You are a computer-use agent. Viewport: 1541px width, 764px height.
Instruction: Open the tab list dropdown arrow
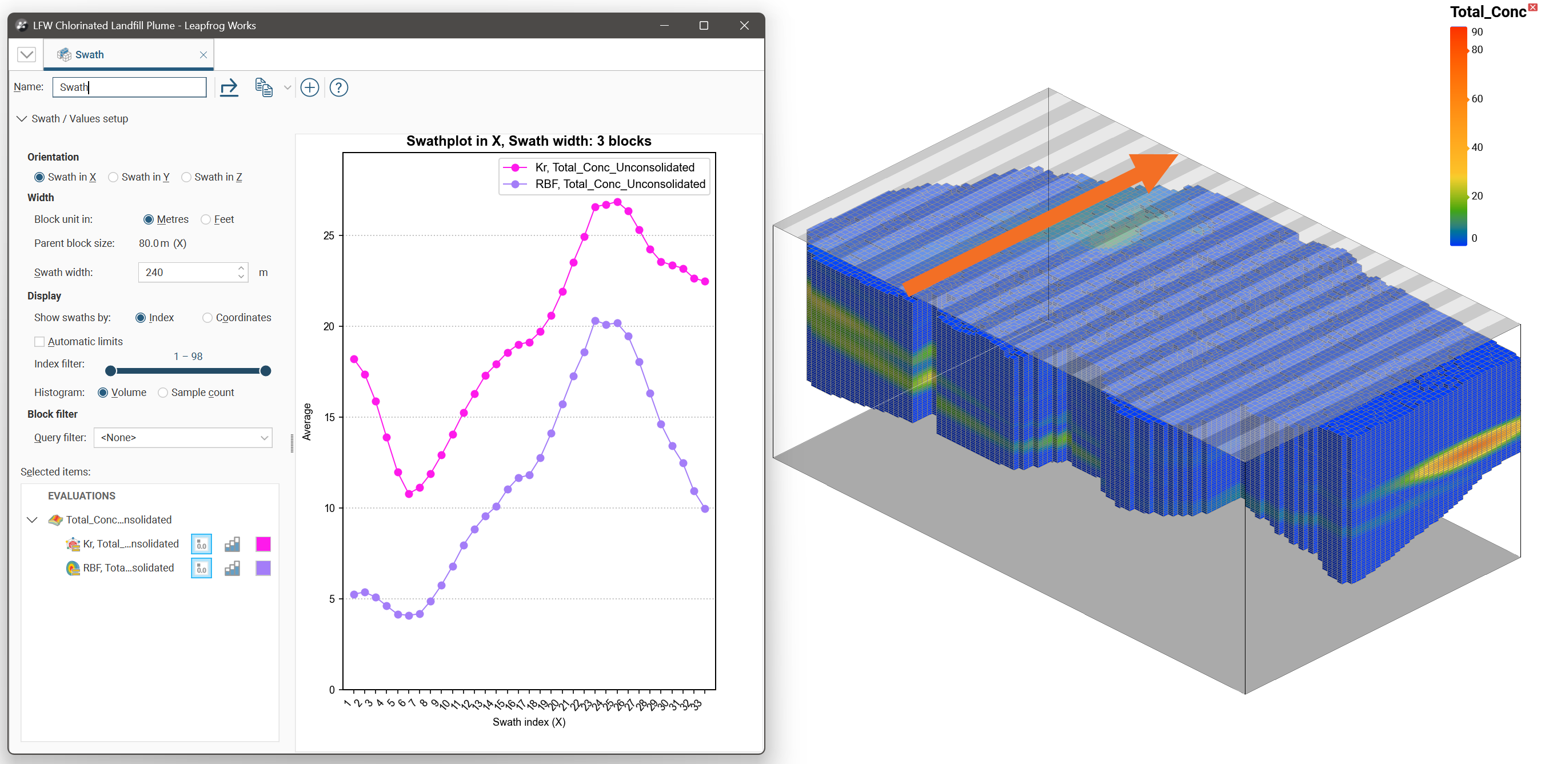pos(26,54)
